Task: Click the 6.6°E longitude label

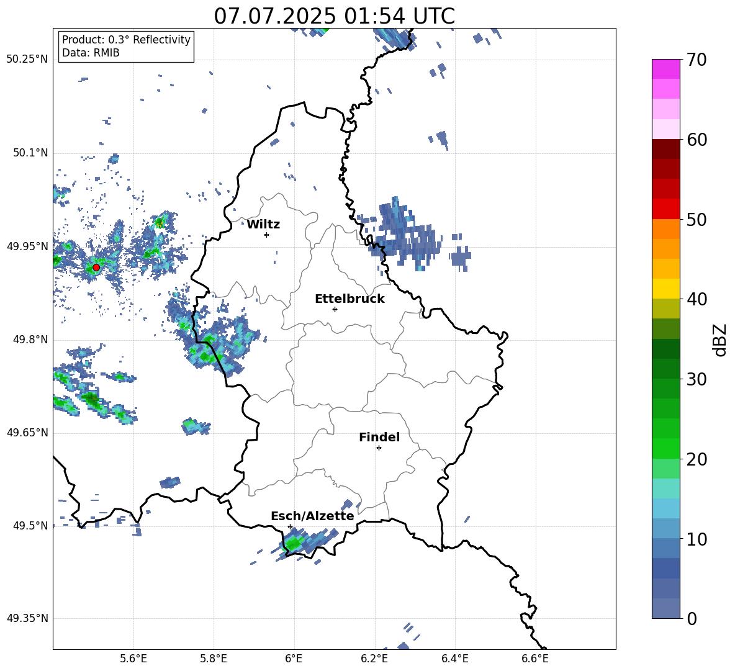Action: (535, 659)
